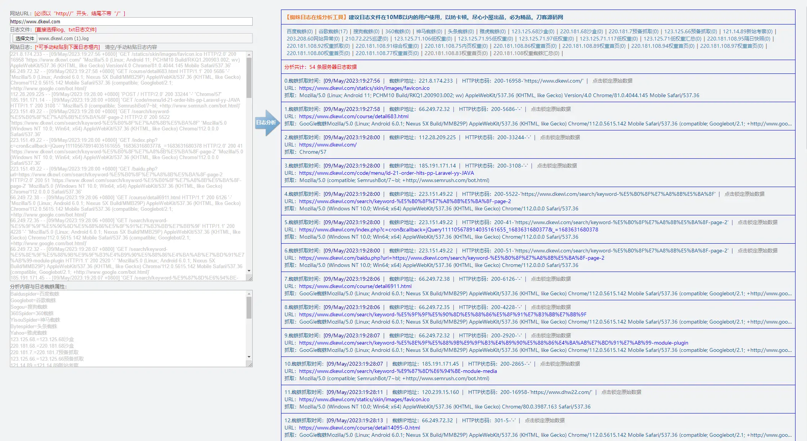Viewport: 807px width, 441px height.
Task: Click 清空/手动粘贴日志内容 link
Action: coord(131,47)
